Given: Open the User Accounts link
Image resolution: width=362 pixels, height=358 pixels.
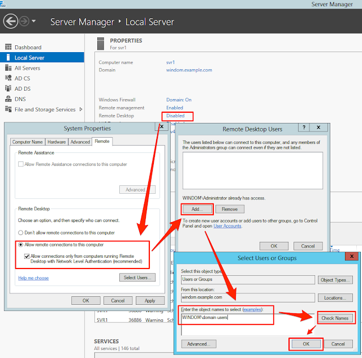Looking at the screenshot, I should 227,226.
